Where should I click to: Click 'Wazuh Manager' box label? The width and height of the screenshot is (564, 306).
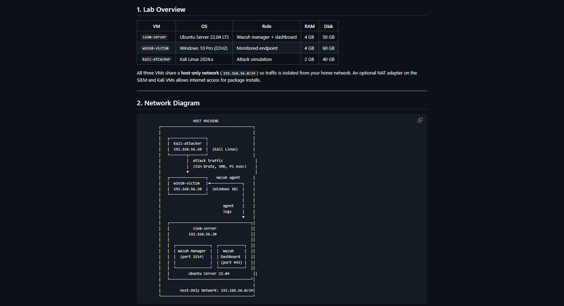point(192,251)
